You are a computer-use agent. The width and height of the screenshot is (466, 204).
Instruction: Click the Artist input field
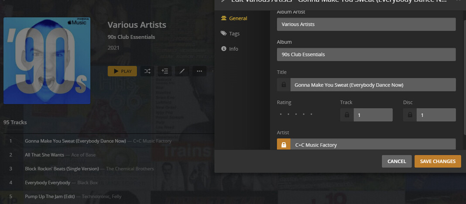tap(373, 145)
